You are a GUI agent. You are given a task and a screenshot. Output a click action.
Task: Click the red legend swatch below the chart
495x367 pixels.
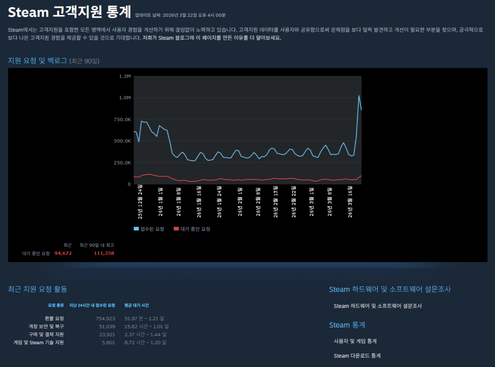pos(176,229)
